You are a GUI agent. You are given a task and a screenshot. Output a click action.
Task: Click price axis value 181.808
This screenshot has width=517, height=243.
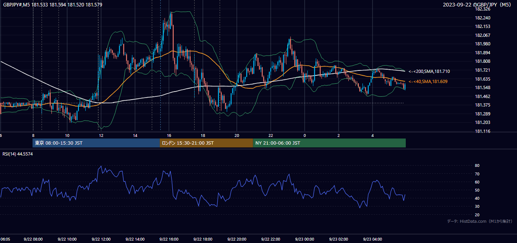(483, 62)
